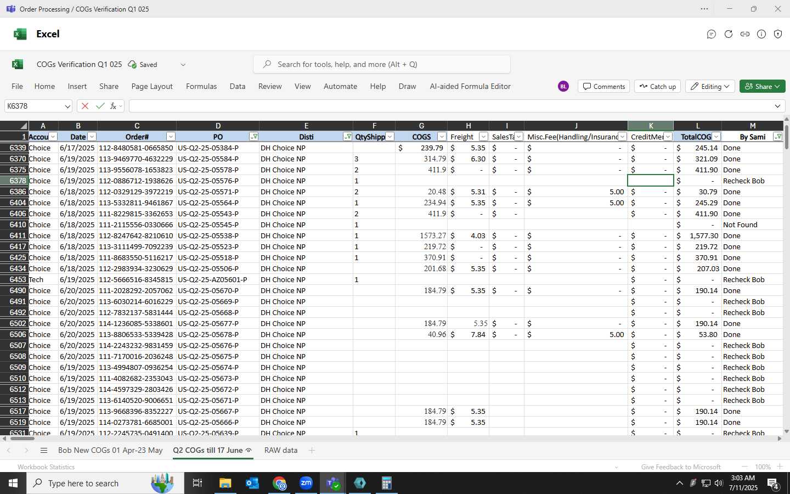790x494 pixels.
Task: Confirm formula entry with the checkmark icon
Action: tap(100, 106)
